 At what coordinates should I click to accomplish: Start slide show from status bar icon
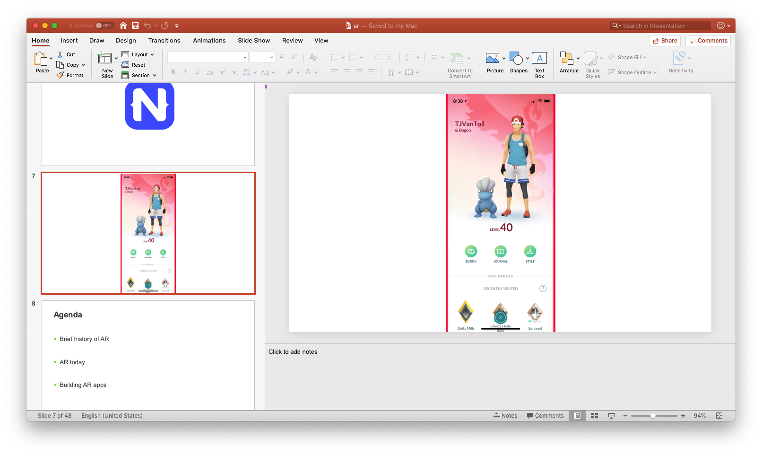(611, 415)
